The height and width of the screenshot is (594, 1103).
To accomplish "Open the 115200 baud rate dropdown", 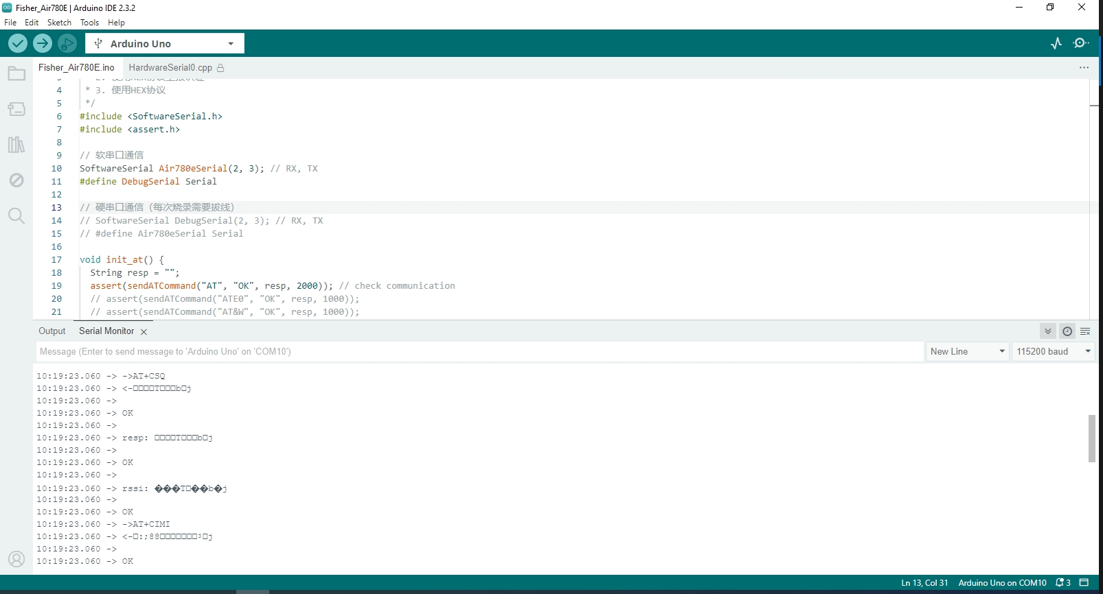I will point(1053,351).
